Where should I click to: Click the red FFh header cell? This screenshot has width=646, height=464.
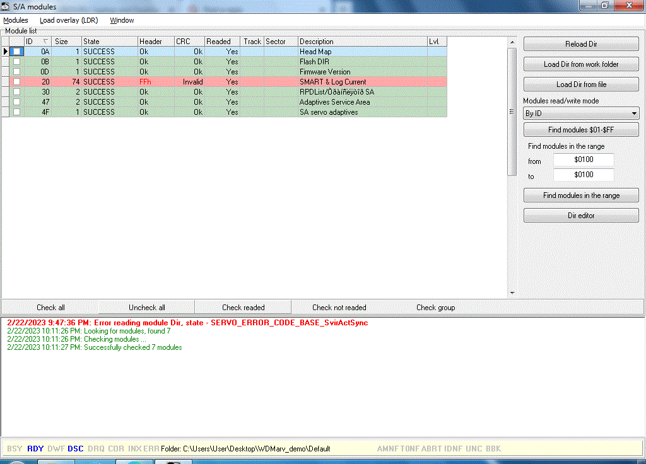(156, 82)
